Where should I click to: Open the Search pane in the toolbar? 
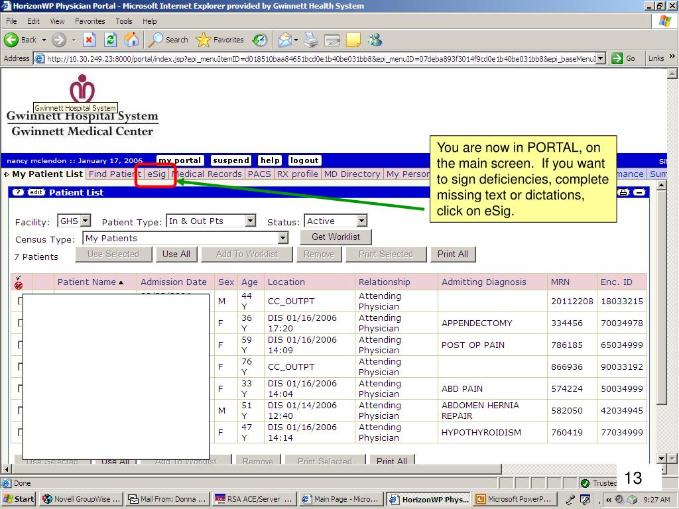(168, 40)
